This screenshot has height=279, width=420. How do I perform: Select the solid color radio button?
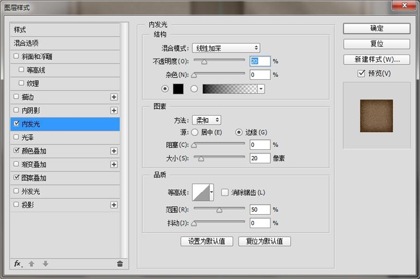coord(165,88)
